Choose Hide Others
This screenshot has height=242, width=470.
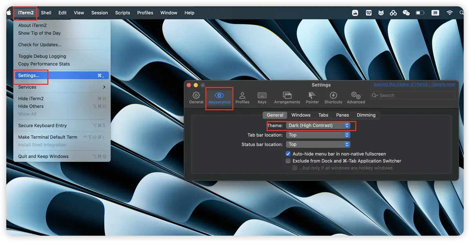61,106
